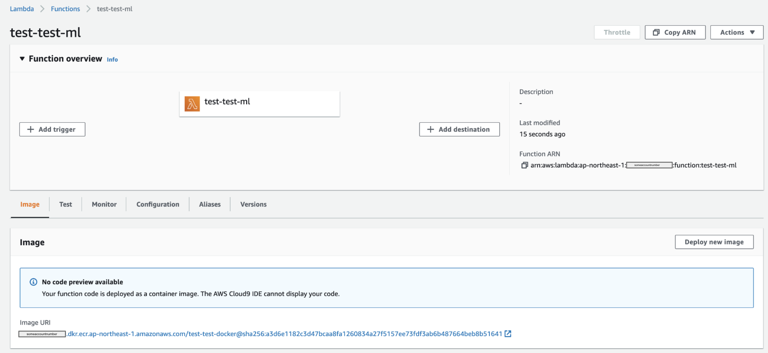This screenshot has height=353, width=768.
Task: Expand the Actions menu chevron arrow
Action: pos(752,32)
